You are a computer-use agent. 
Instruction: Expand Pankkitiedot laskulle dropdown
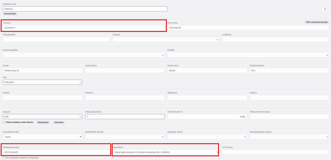tap(125, 137)
